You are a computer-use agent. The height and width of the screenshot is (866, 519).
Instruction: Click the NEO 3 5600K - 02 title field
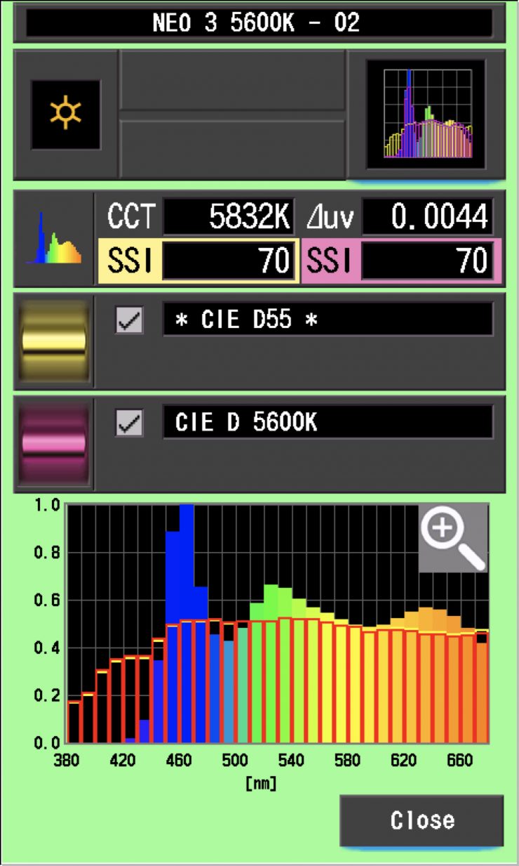pyautogui.click(x=258, y=22)
